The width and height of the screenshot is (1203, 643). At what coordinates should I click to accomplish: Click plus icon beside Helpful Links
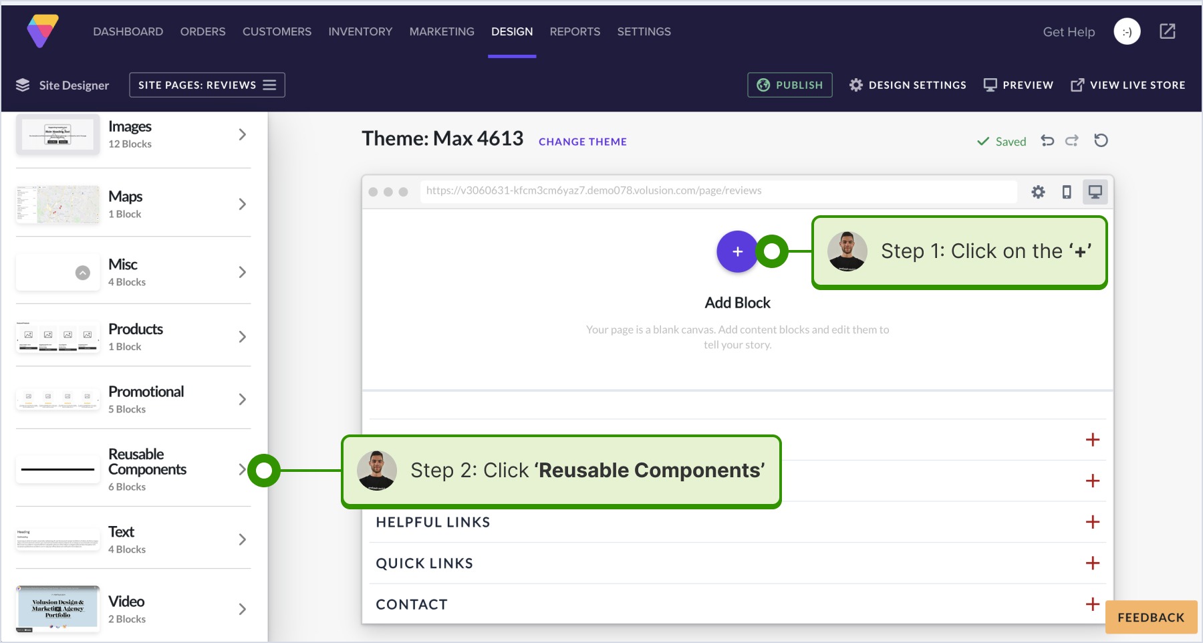pos(1093,522)
